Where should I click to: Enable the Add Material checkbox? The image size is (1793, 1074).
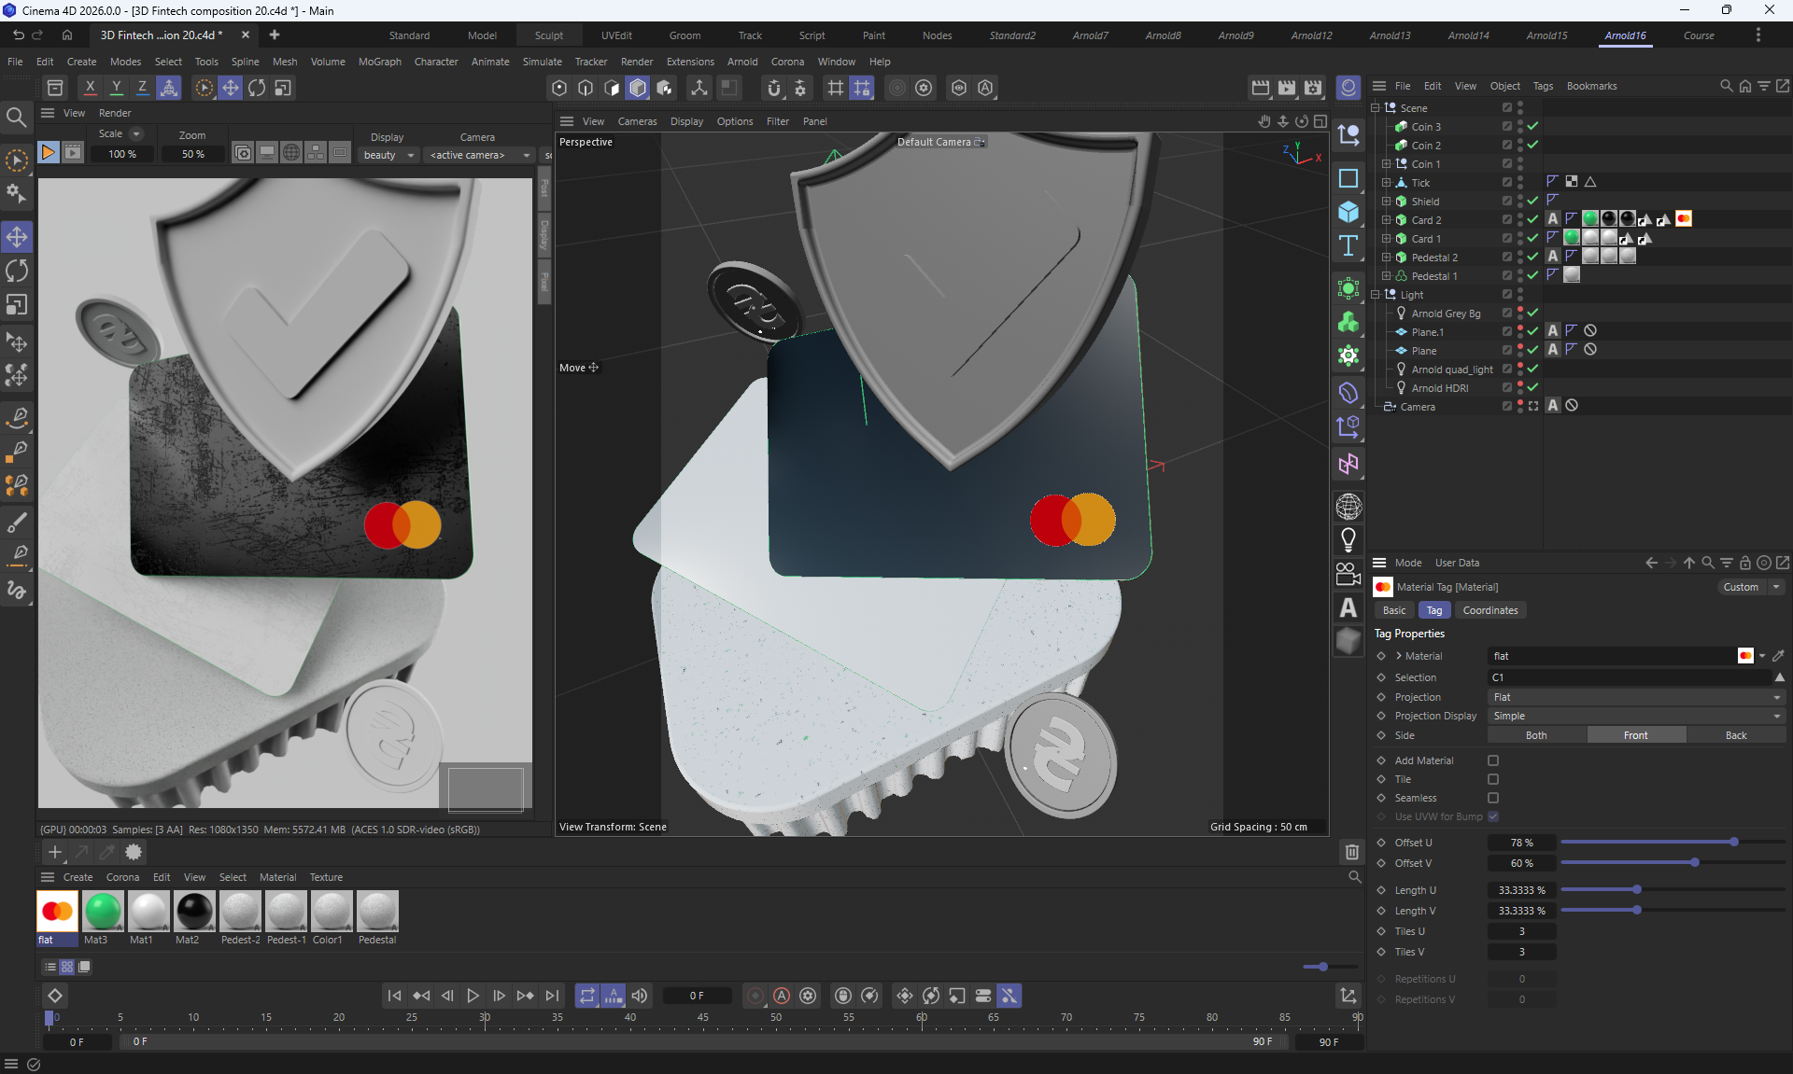click(x=1493, y=760)
